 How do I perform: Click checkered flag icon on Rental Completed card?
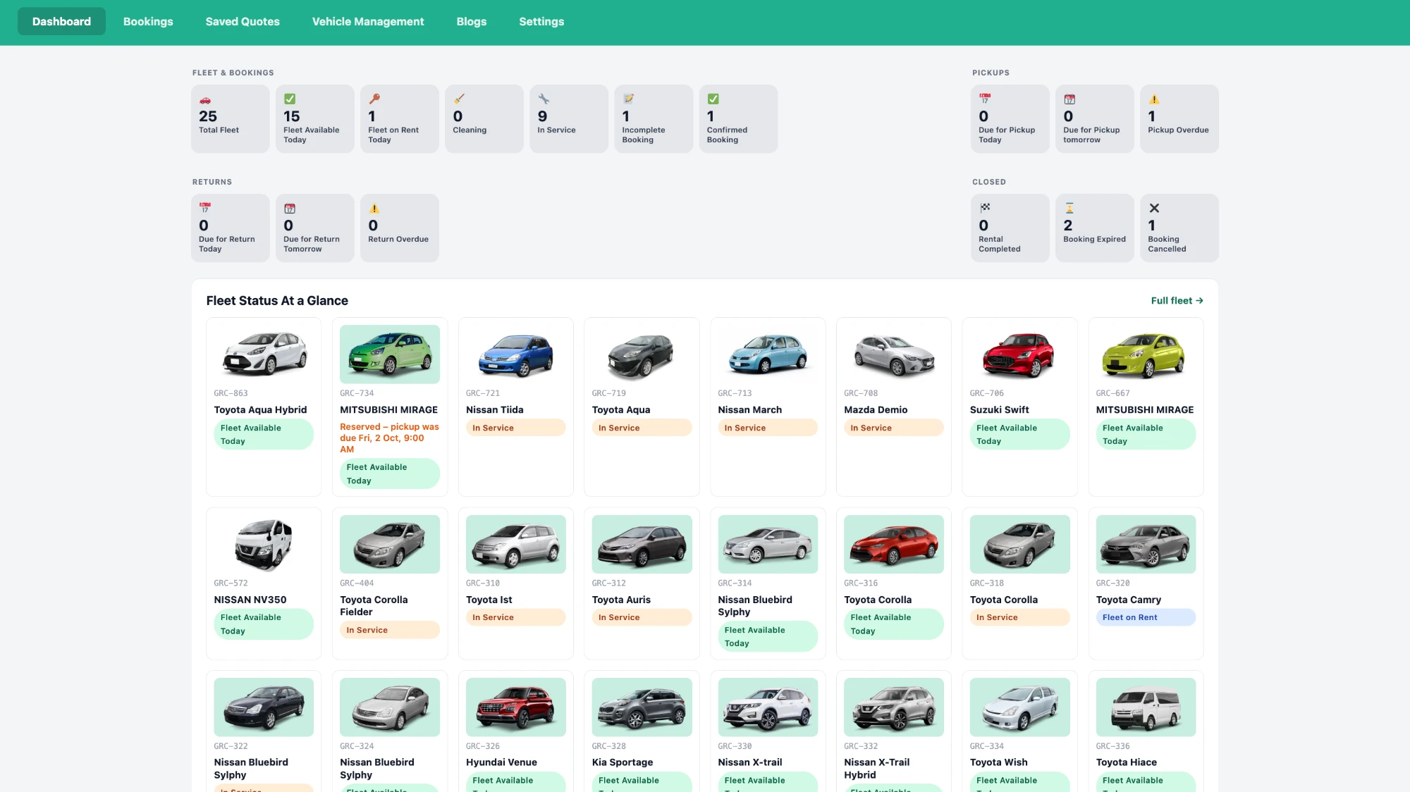click(x=985, y=208)
